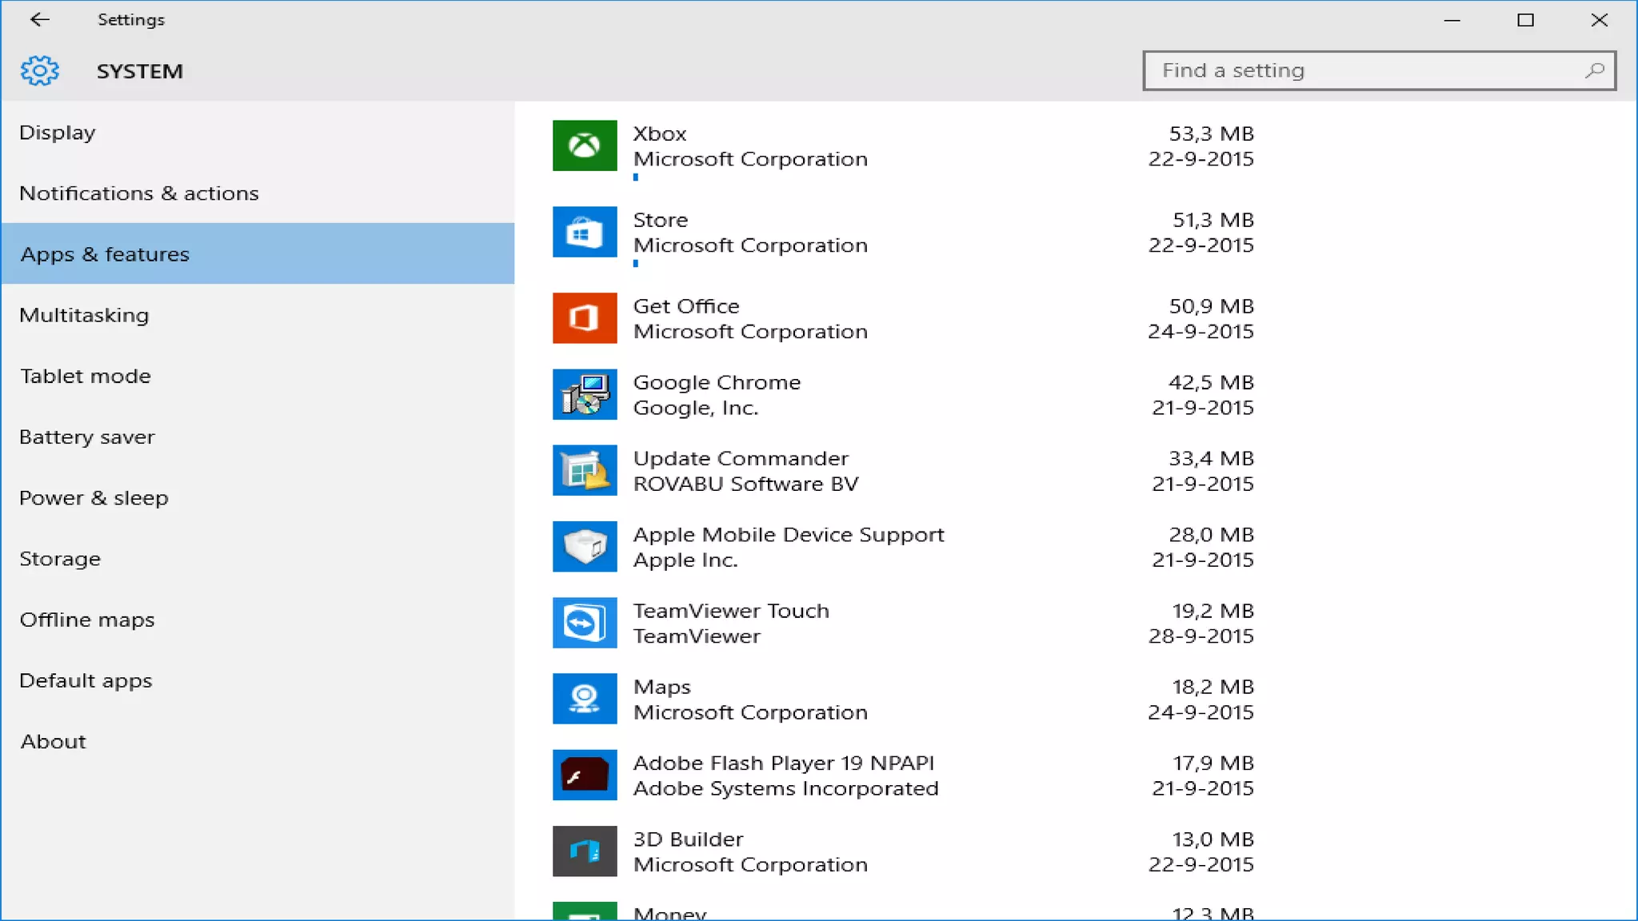Image resolution: width=1638 pixels, height=921 pixels.
Task: Open the Multitasking settings page
Action: (258, 315)
